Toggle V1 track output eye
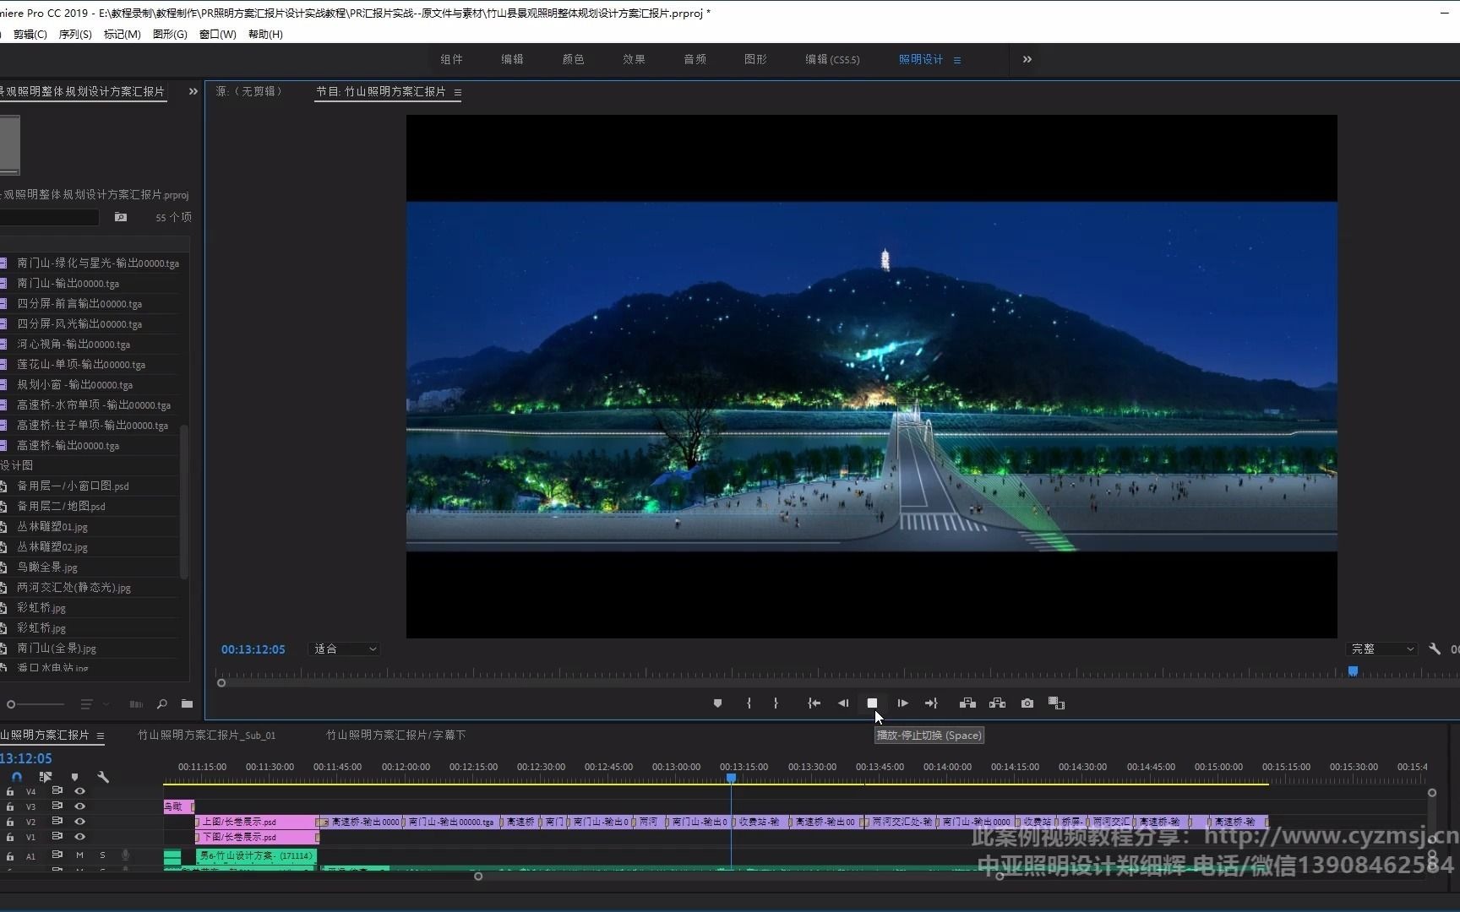The width and height of the screenshot is (1460, 912). [x=79, y=837]
